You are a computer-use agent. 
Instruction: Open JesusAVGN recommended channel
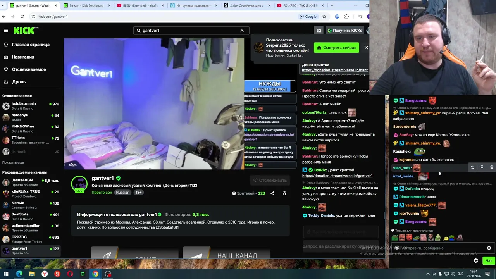point(31,182)
